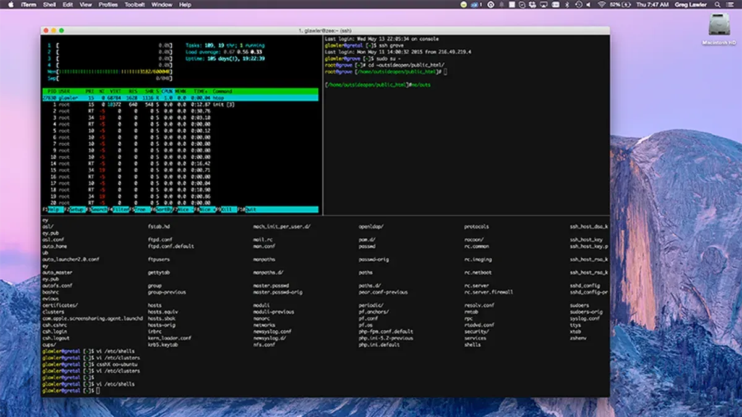This screenshot has width=742, height=417.
Task: Open the iTerm application menu
Action: [28, 4]
